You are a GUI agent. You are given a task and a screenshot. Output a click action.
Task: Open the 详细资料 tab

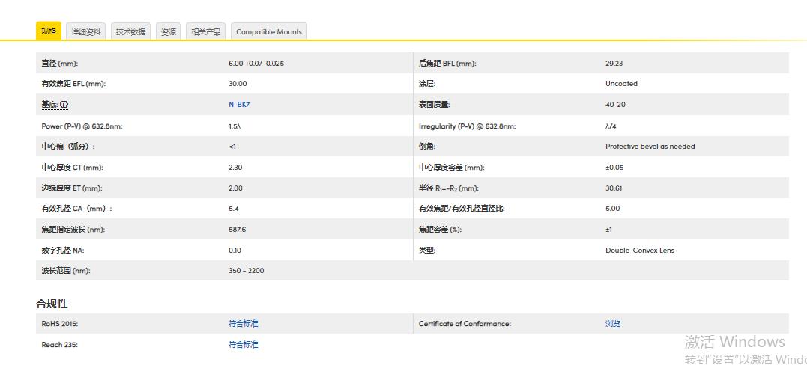point(86,32)
